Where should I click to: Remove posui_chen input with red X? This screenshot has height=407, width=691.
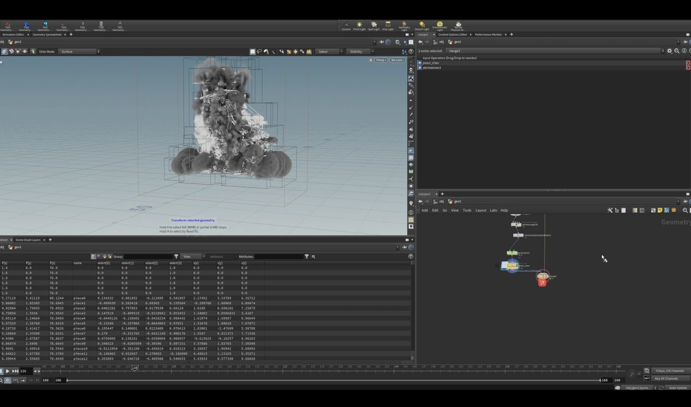(x=688, y=63)
